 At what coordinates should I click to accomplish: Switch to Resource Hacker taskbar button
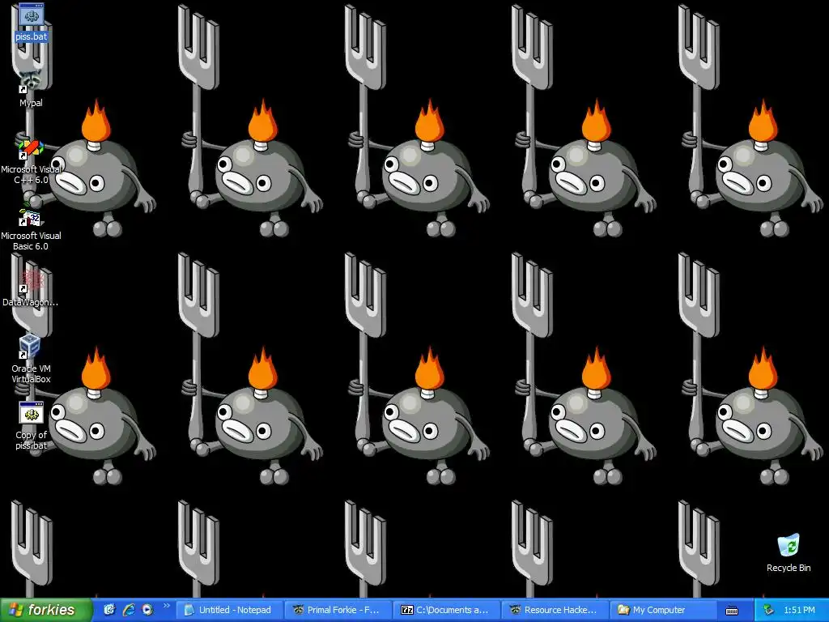pyautogui.click(x=555, y=610)
